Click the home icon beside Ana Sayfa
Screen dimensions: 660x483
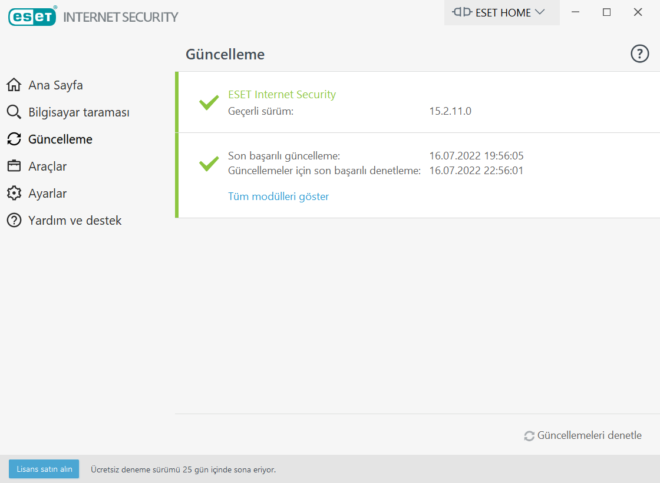[14, 85]
